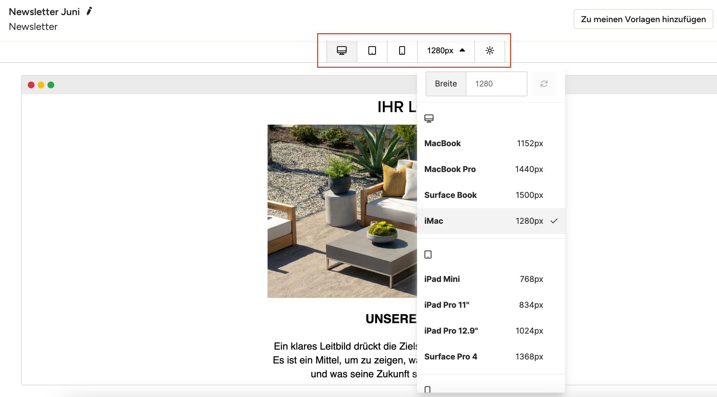Toggle light/dark mode sun icon
717x397 pixels.
tap(490, 50)
